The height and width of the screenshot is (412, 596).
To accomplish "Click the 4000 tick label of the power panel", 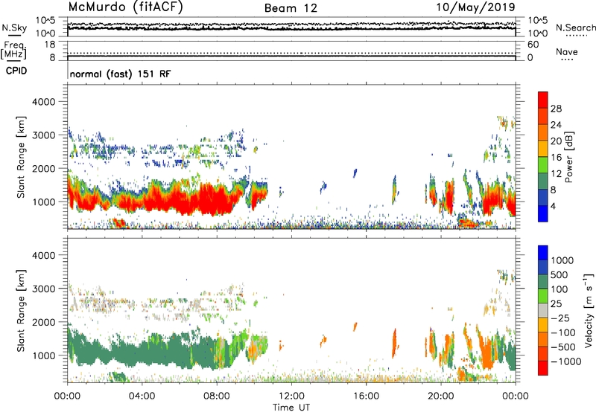I will tap(43, 102).
